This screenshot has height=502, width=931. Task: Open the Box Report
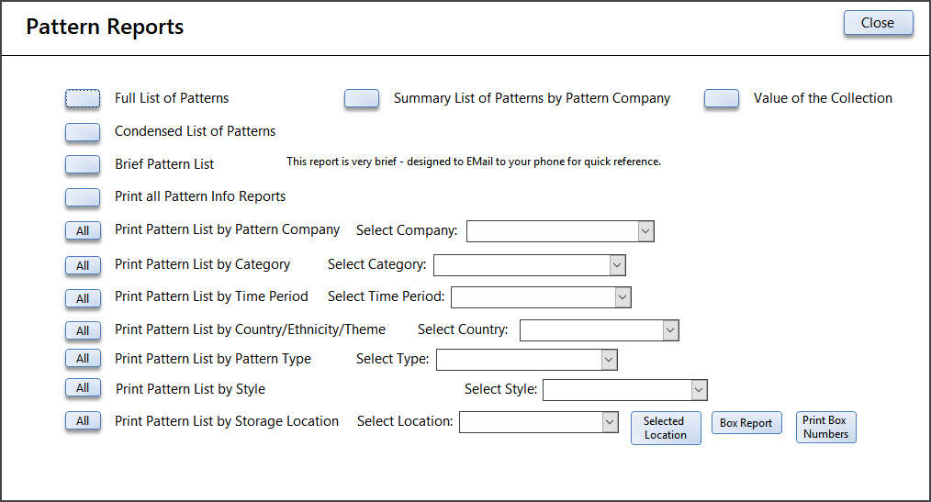click(x=746, y=423)
